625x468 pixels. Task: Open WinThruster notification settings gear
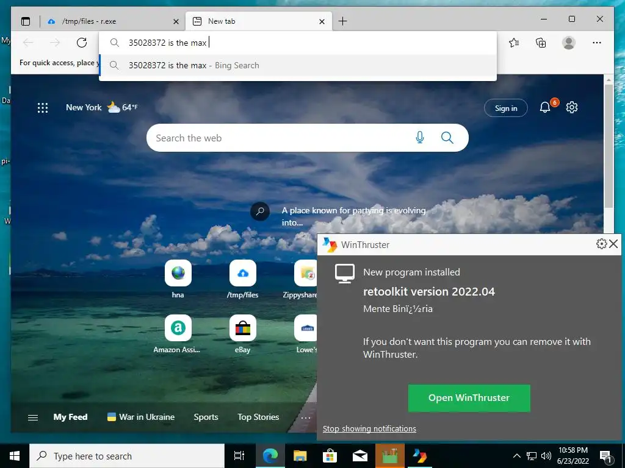pos(601,244)
